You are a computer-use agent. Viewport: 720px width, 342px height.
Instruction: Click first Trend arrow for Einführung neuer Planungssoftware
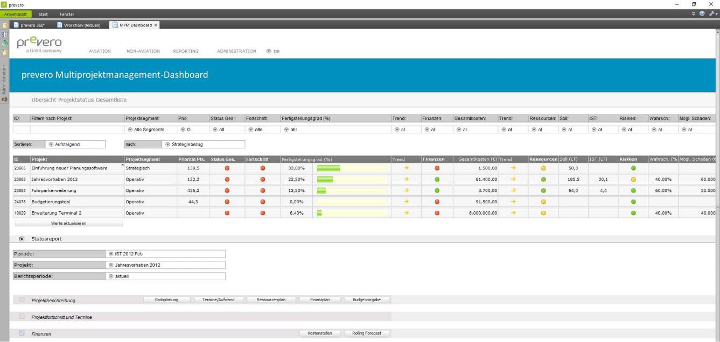click(x=407, y=168)
